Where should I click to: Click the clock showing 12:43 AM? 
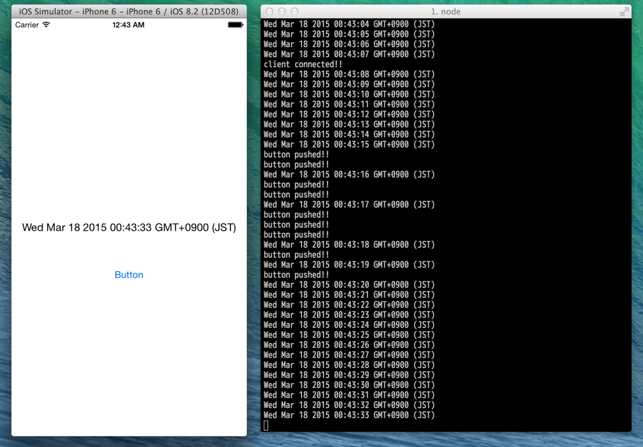pos(129,24)
